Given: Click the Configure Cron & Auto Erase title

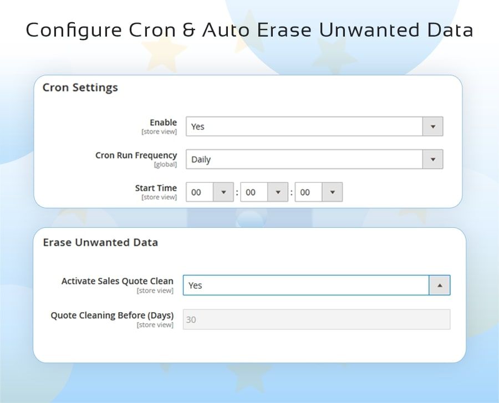Looking at the screenshot, I should point(249,30).
